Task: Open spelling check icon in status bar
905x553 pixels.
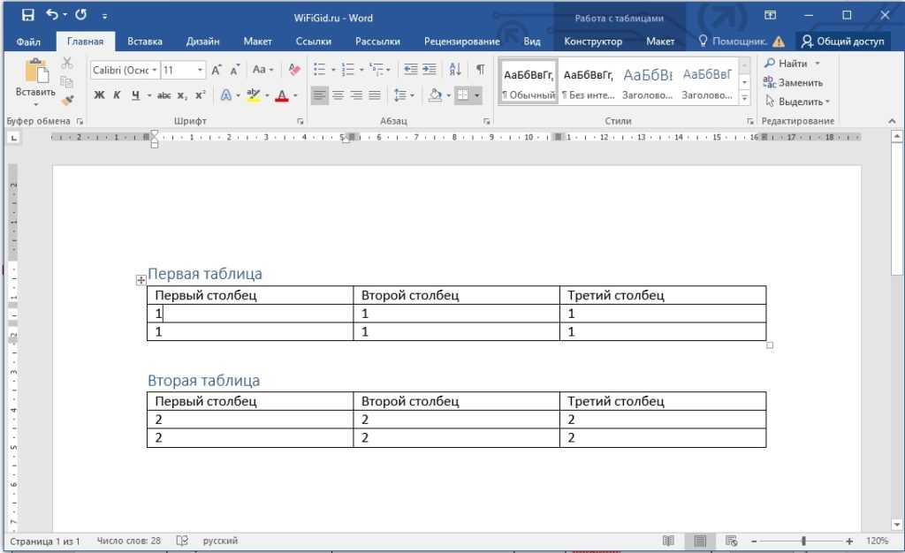Action: (182, 541)
